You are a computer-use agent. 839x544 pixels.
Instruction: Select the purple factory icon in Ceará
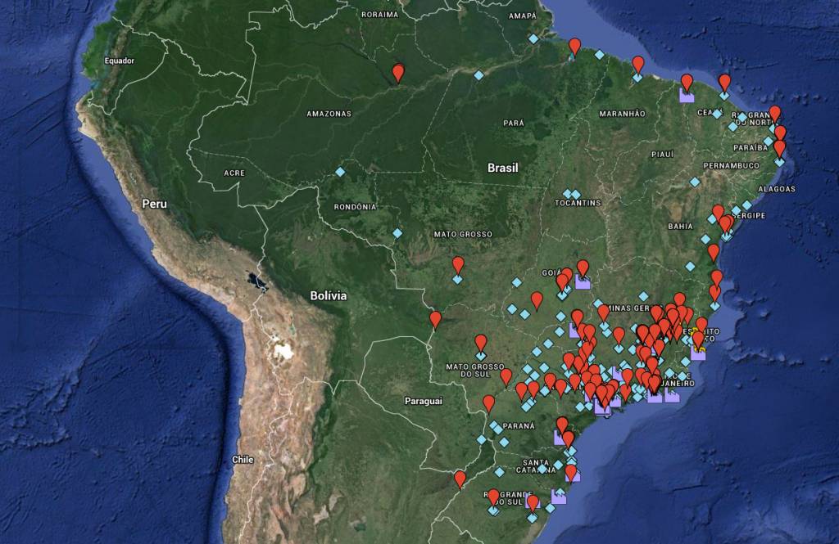coord(687,95)
